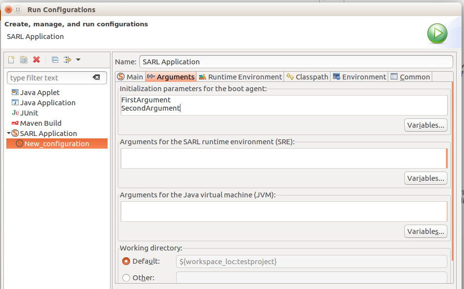Select the Other working directory radio button
The image size is (464, 289).
tap(126, 278)
